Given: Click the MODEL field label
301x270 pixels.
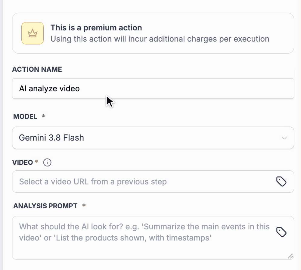Looking at the screenshot, I should pyautogui.click(x=25, y=116).
